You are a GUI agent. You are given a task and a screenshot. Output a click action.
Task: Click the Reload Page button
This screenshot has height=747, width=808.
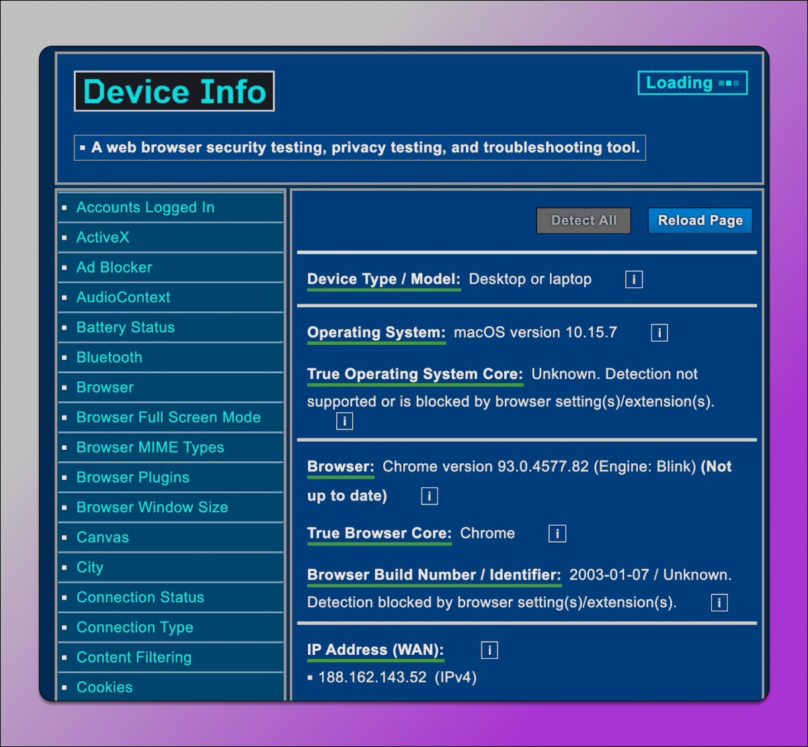tap(700, 221)
